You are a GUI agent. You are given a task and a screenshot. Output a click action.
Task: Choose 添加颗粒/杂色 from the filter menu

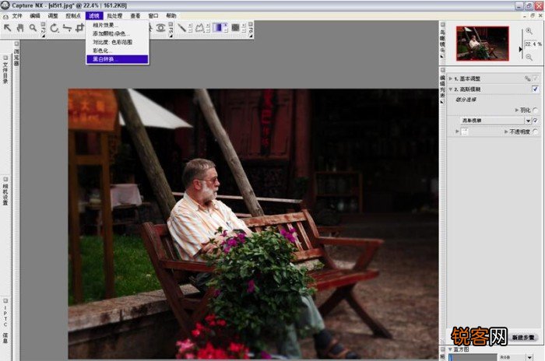click(118, 33)
